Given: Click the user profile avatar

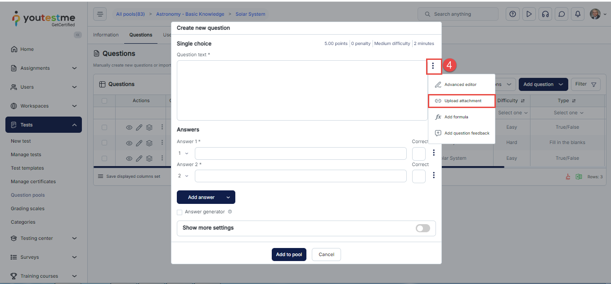Looking at the screenshot, I should pos(595,14).
